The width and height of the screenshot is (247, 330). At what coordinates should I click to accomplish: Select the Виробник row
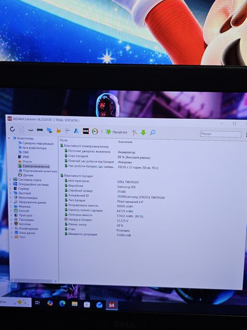click(x=74, y=186)
